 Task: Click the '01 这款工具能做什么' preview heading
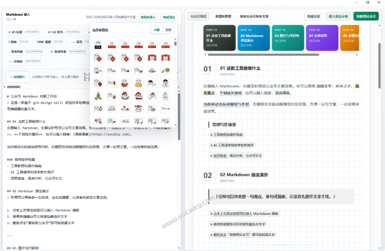coord(240,68)
